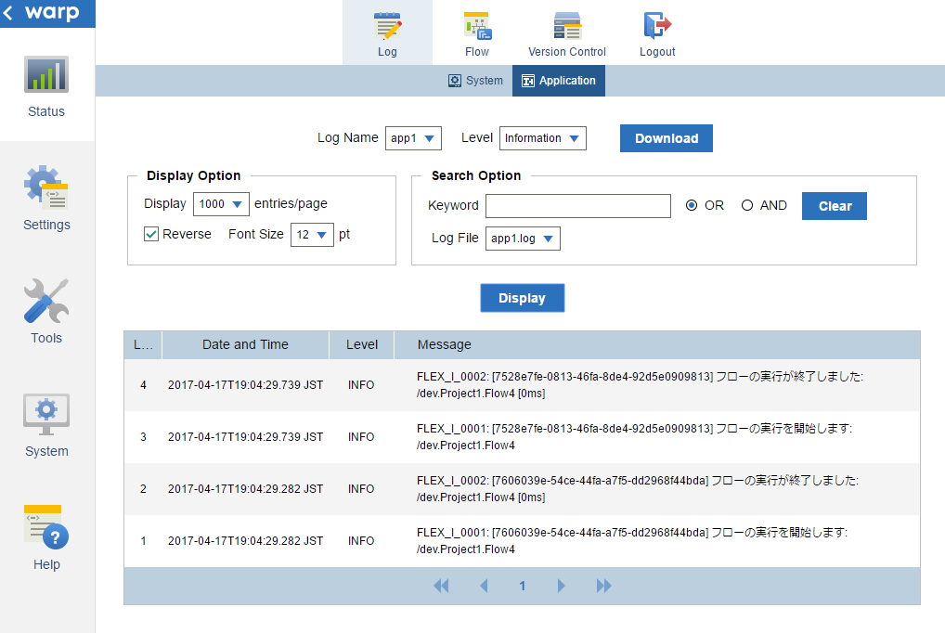Viewport: 945px width, 633px height.
Task: Switch to the System tab
Action: click(x=475, y=81)
